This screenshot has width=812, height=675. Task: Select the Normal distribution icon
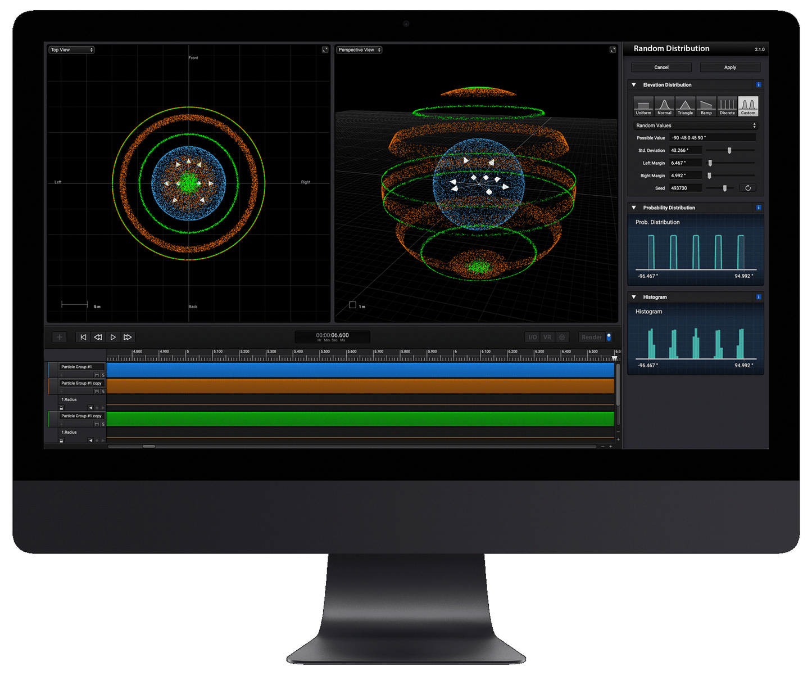pos(664,106)
